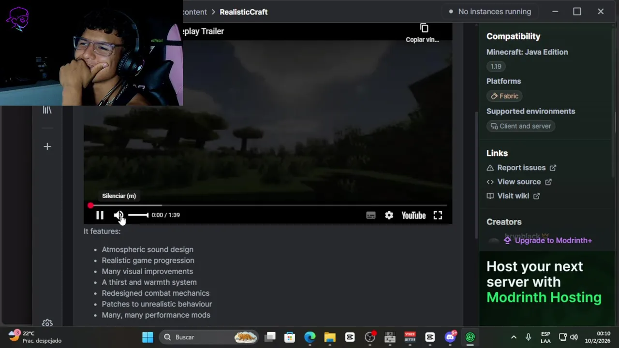Show hidden tray icons chevron
This screenshot has width=619, height=348.
click(514, 337)
